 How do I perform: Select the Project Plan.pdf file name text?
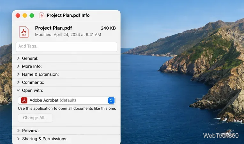(x=53, y=28)
